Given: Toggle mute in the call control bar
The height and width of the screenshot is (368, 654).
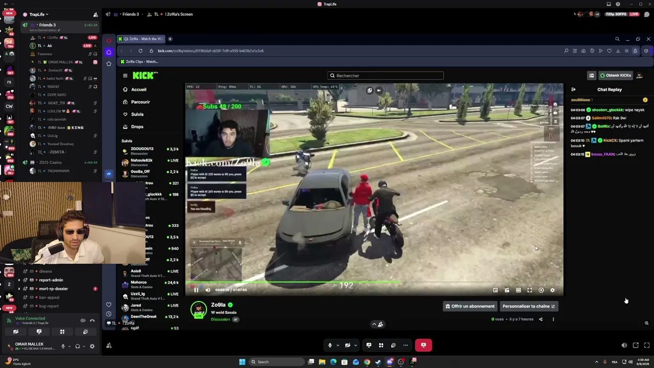Looking at the screenshot, I should click(330, 346).
